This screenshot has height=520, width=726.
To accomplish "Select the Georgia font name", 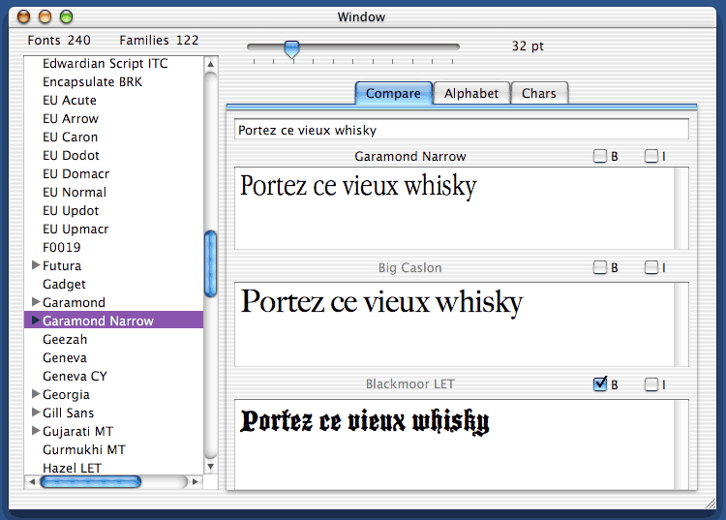I will (x=66, y=394).
